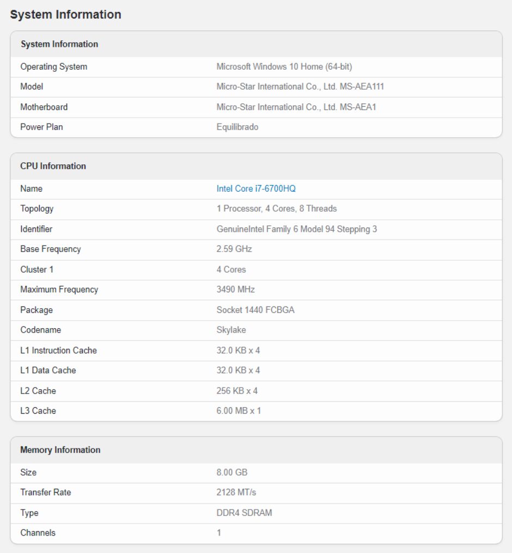This screenshot has width=512, height=553.
Task: Select the 'DDR4 SDRAM' type value
Action: 244,513
